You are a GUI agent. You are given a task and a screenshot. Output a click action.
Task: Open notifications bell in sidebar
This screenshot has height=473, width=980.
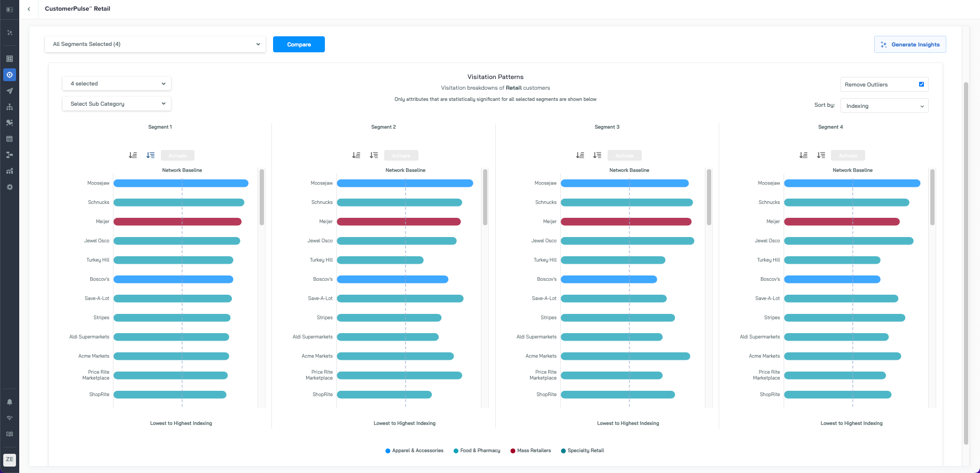(10, 402)
